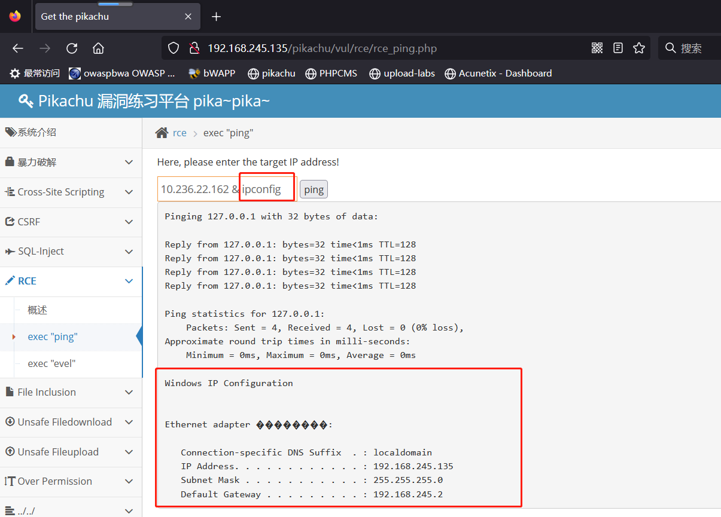Open the PHPCMS bookmark
The image size is (721, 517).
click(331, 74)
